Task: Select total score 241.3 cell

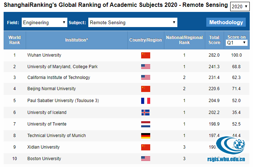Action: click(214, 66)
